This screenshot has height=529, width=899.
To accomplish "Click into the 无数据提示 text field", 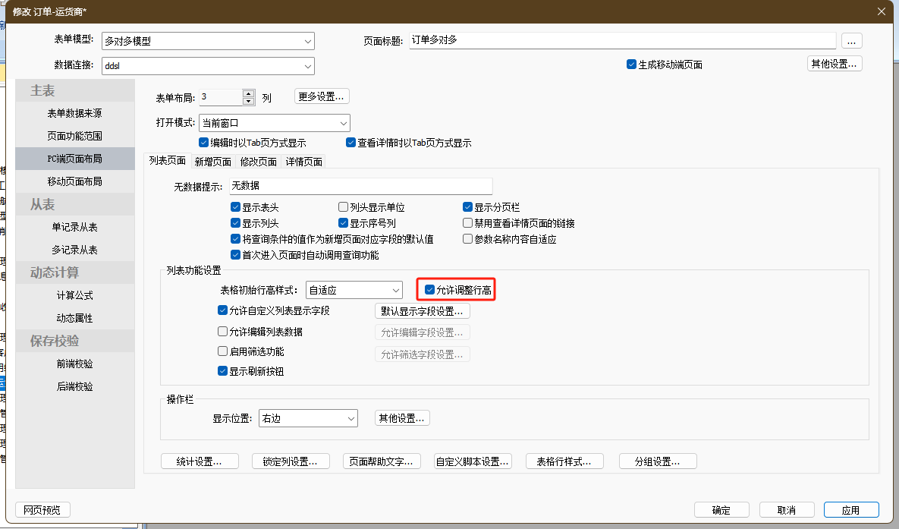I will [x=360, y=186].
